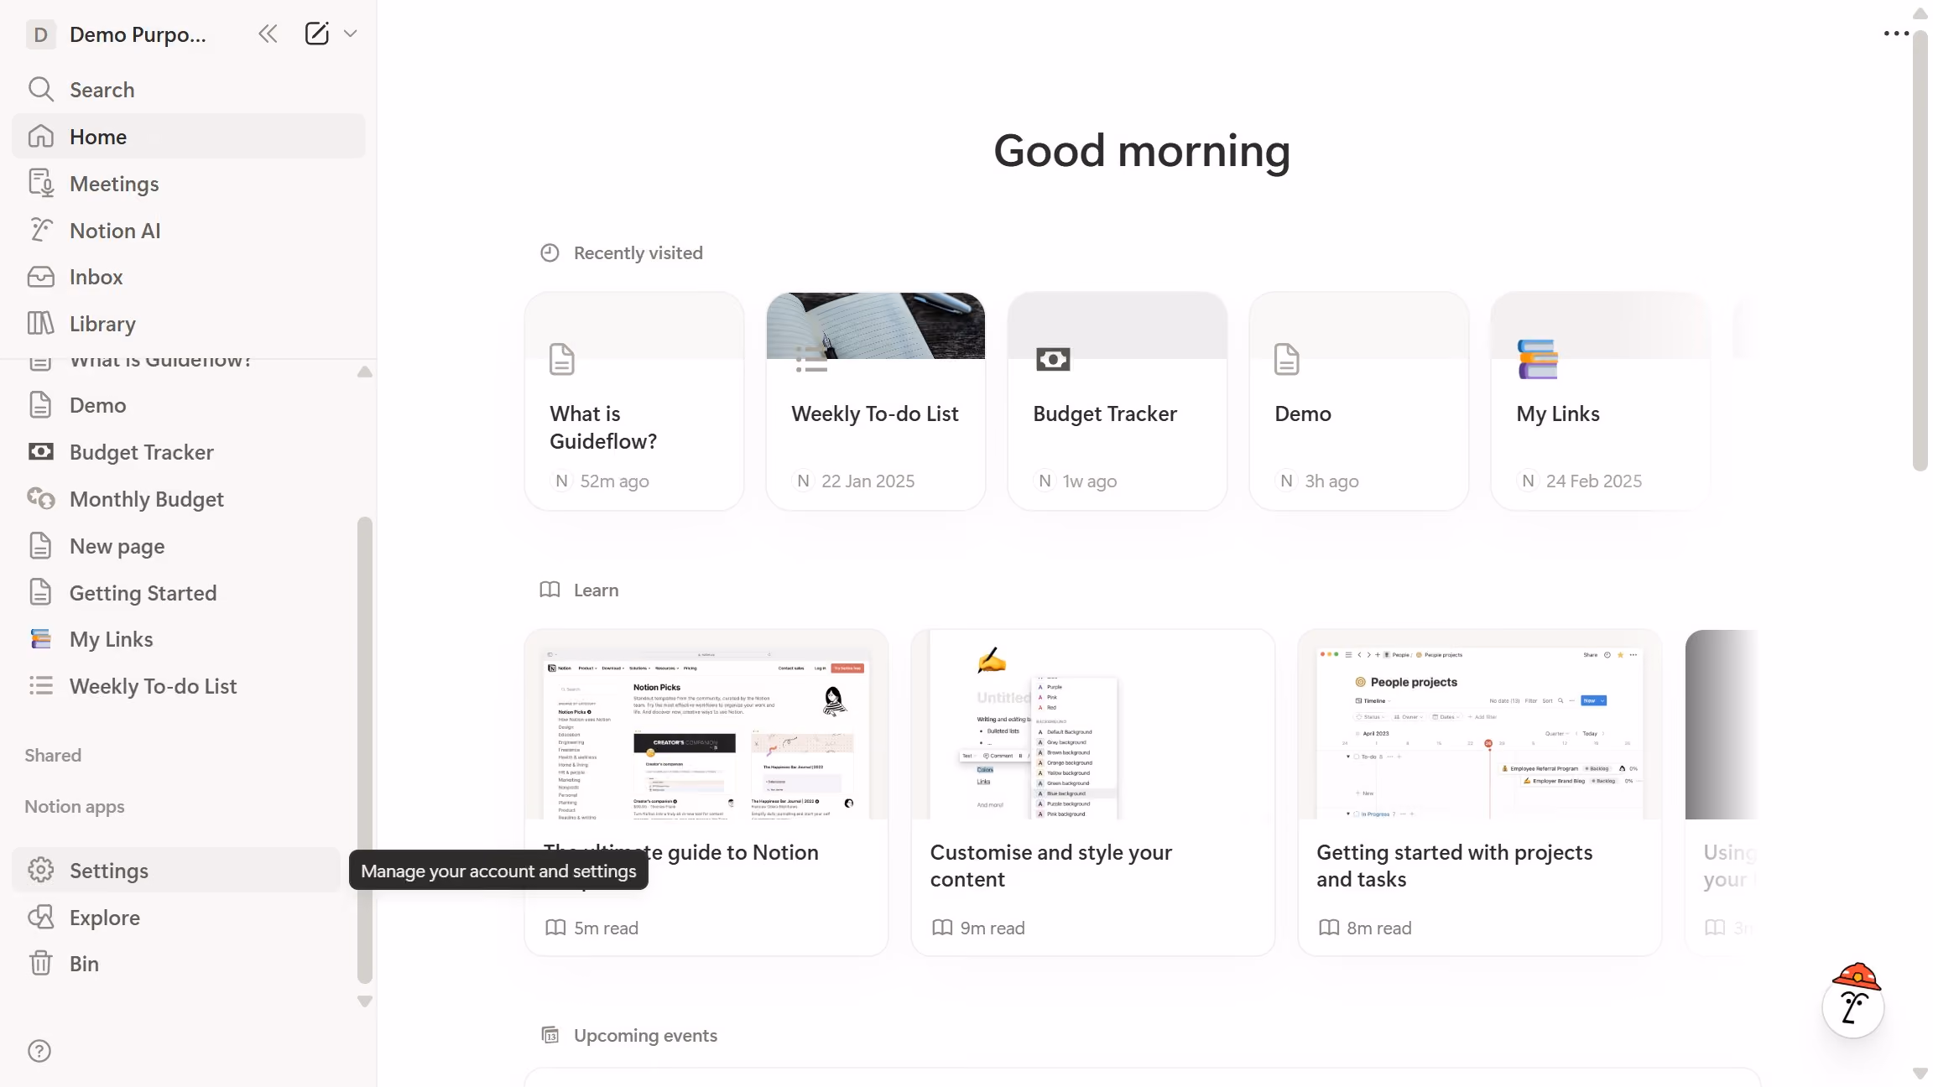Open the My Links recent card

1601,401
